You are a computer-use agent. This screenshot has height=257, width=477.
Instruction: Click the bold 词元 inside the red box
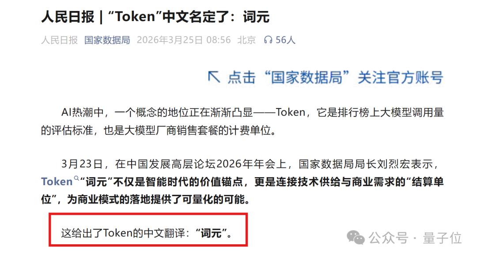point(211,233)
